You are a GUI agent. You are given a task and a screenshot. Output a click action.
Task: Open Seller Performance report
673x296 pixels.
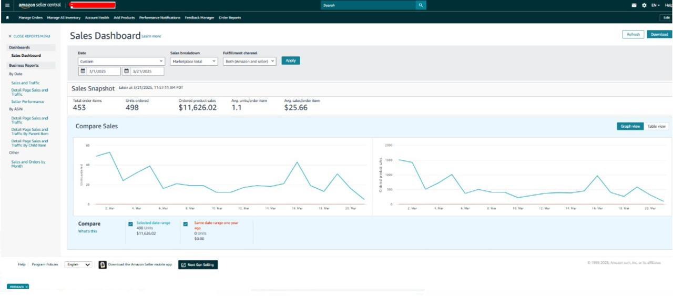27,101
